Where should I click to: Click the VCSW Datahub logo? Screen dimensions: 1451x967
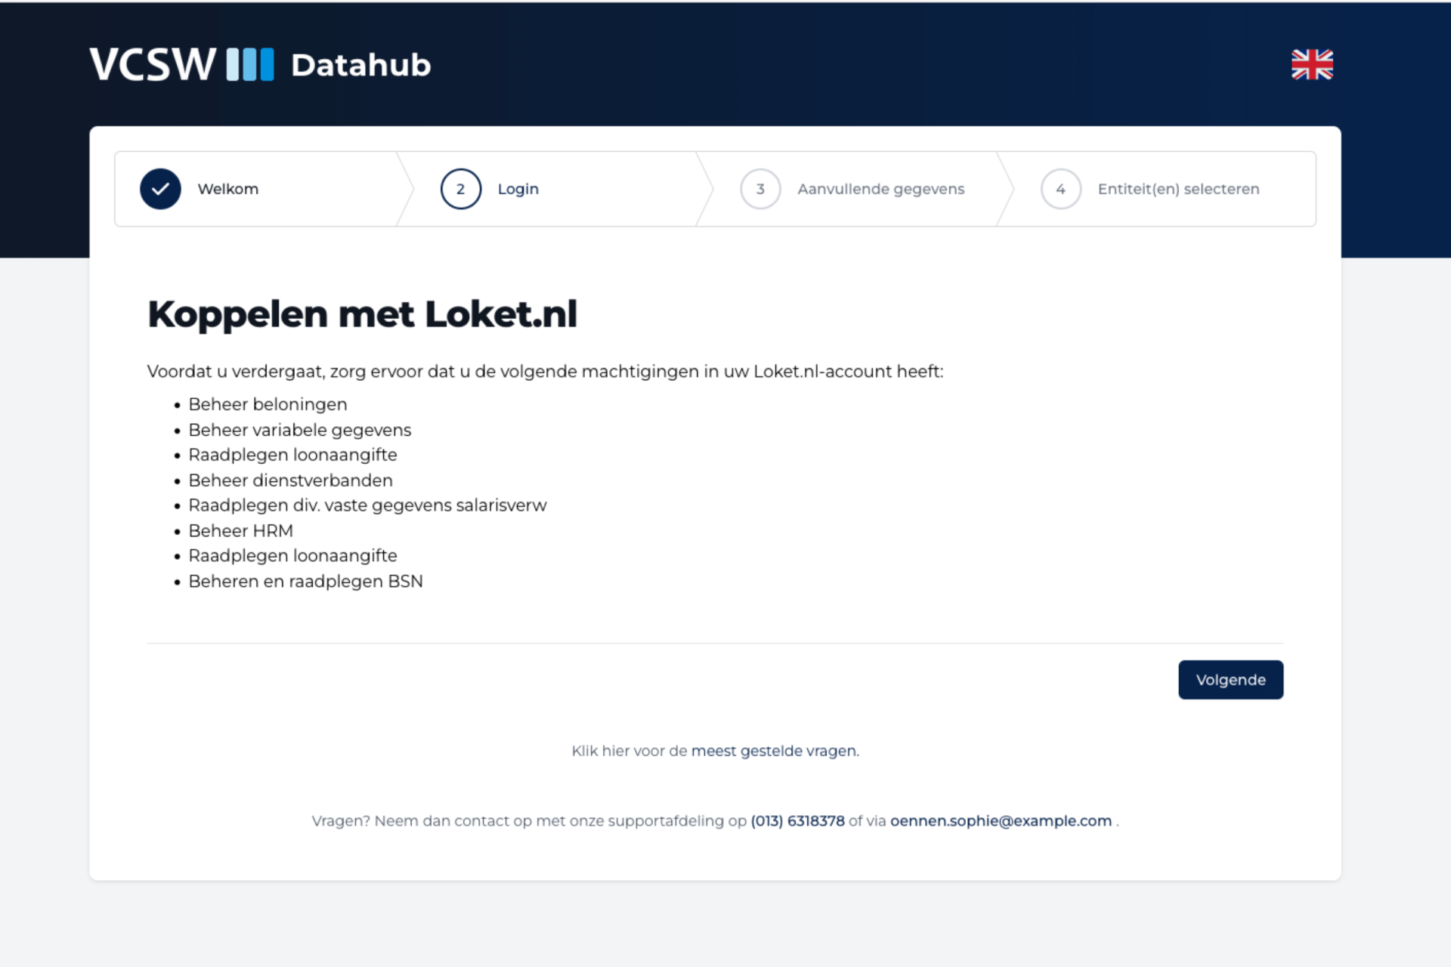click(x=260, y=64)
